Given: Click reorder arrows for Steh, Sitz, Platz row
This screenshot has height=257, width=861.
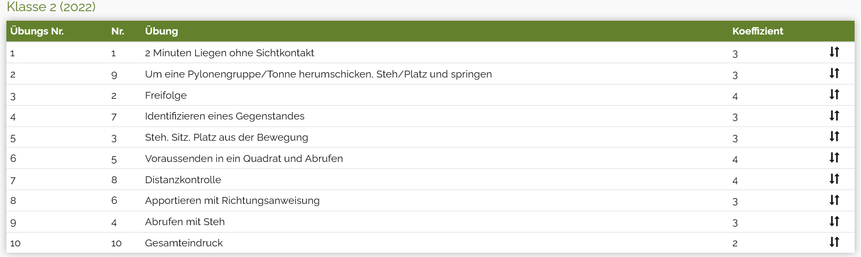Looking at the screenshot, I should [834, 136].
